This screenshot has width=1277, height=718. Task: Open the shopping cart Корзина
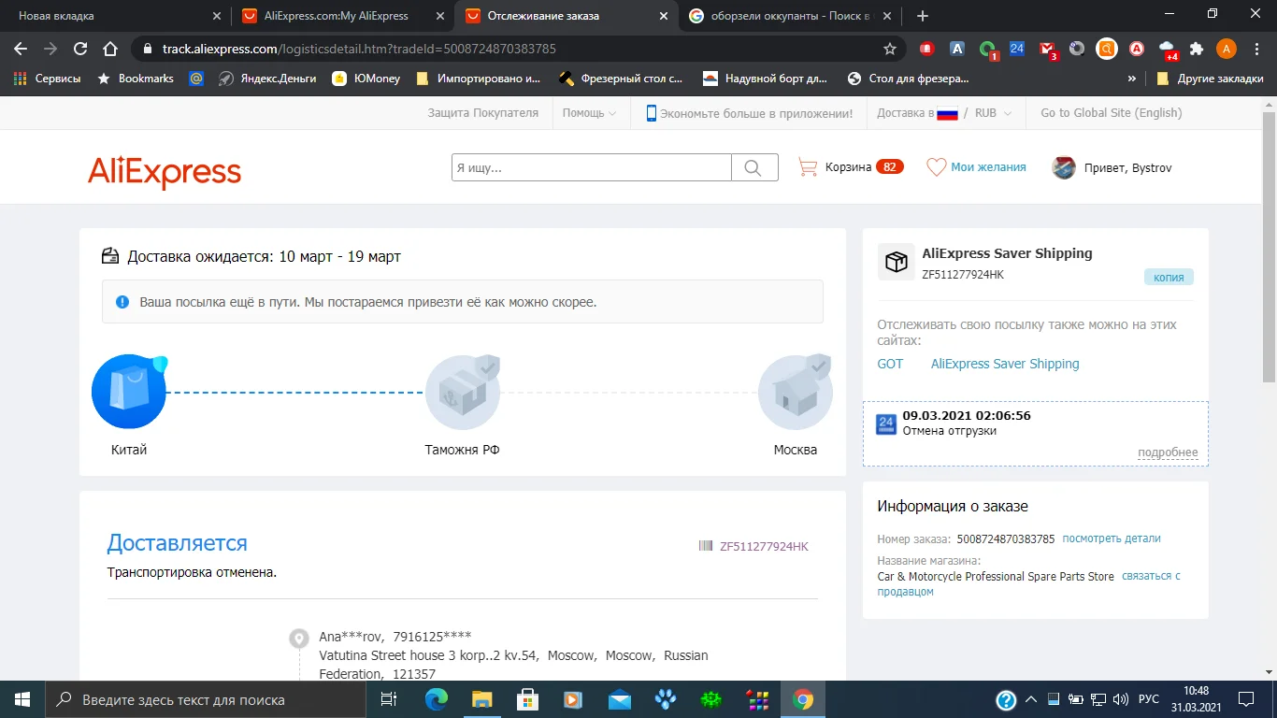[850, 167]
